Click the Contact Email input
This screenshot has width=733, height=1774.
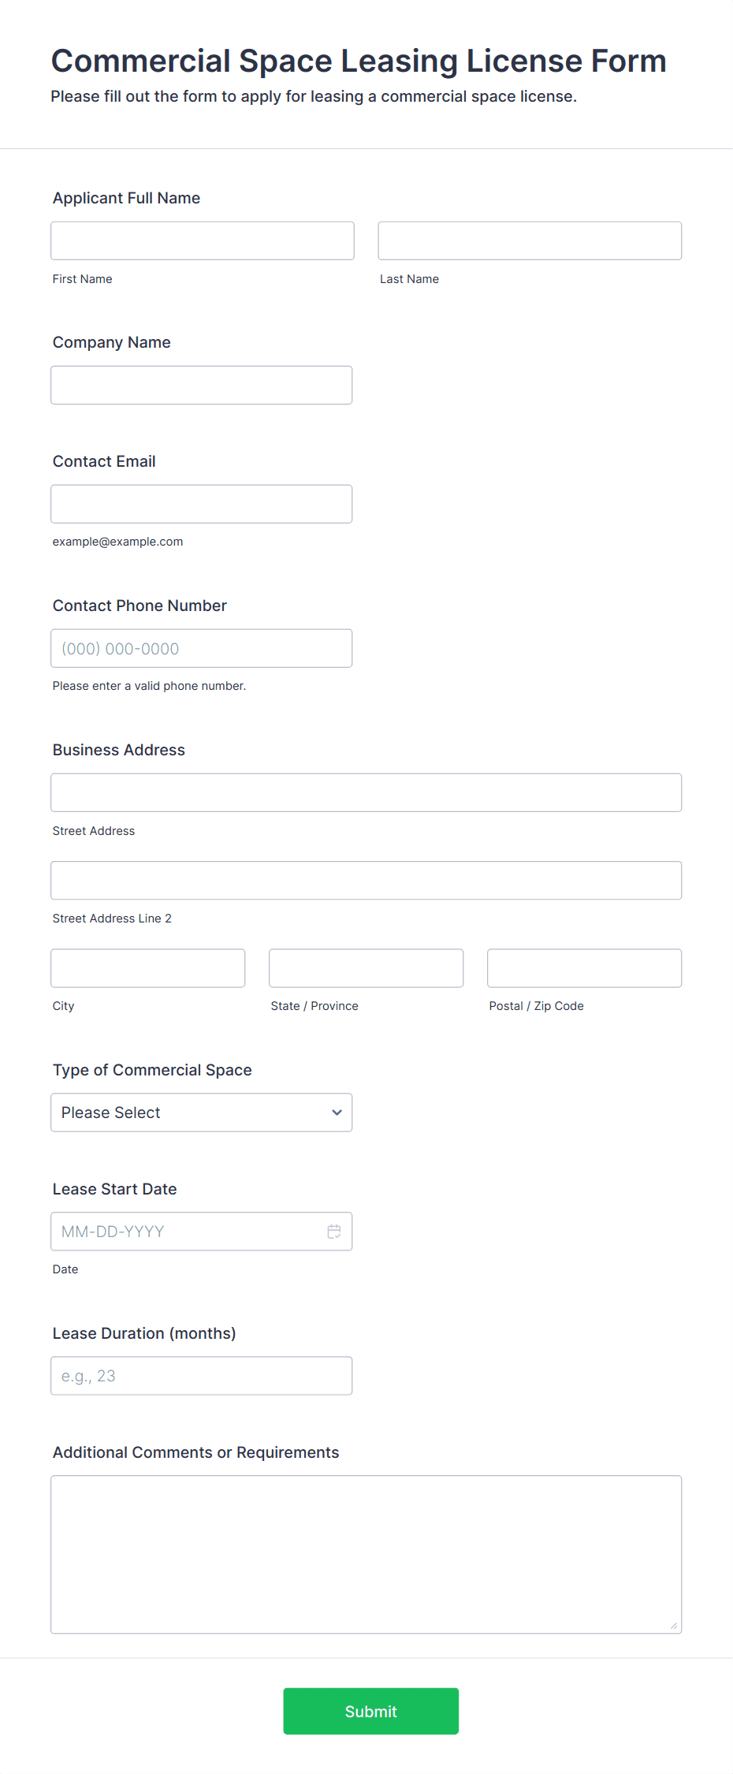click(x=201, y=504)
